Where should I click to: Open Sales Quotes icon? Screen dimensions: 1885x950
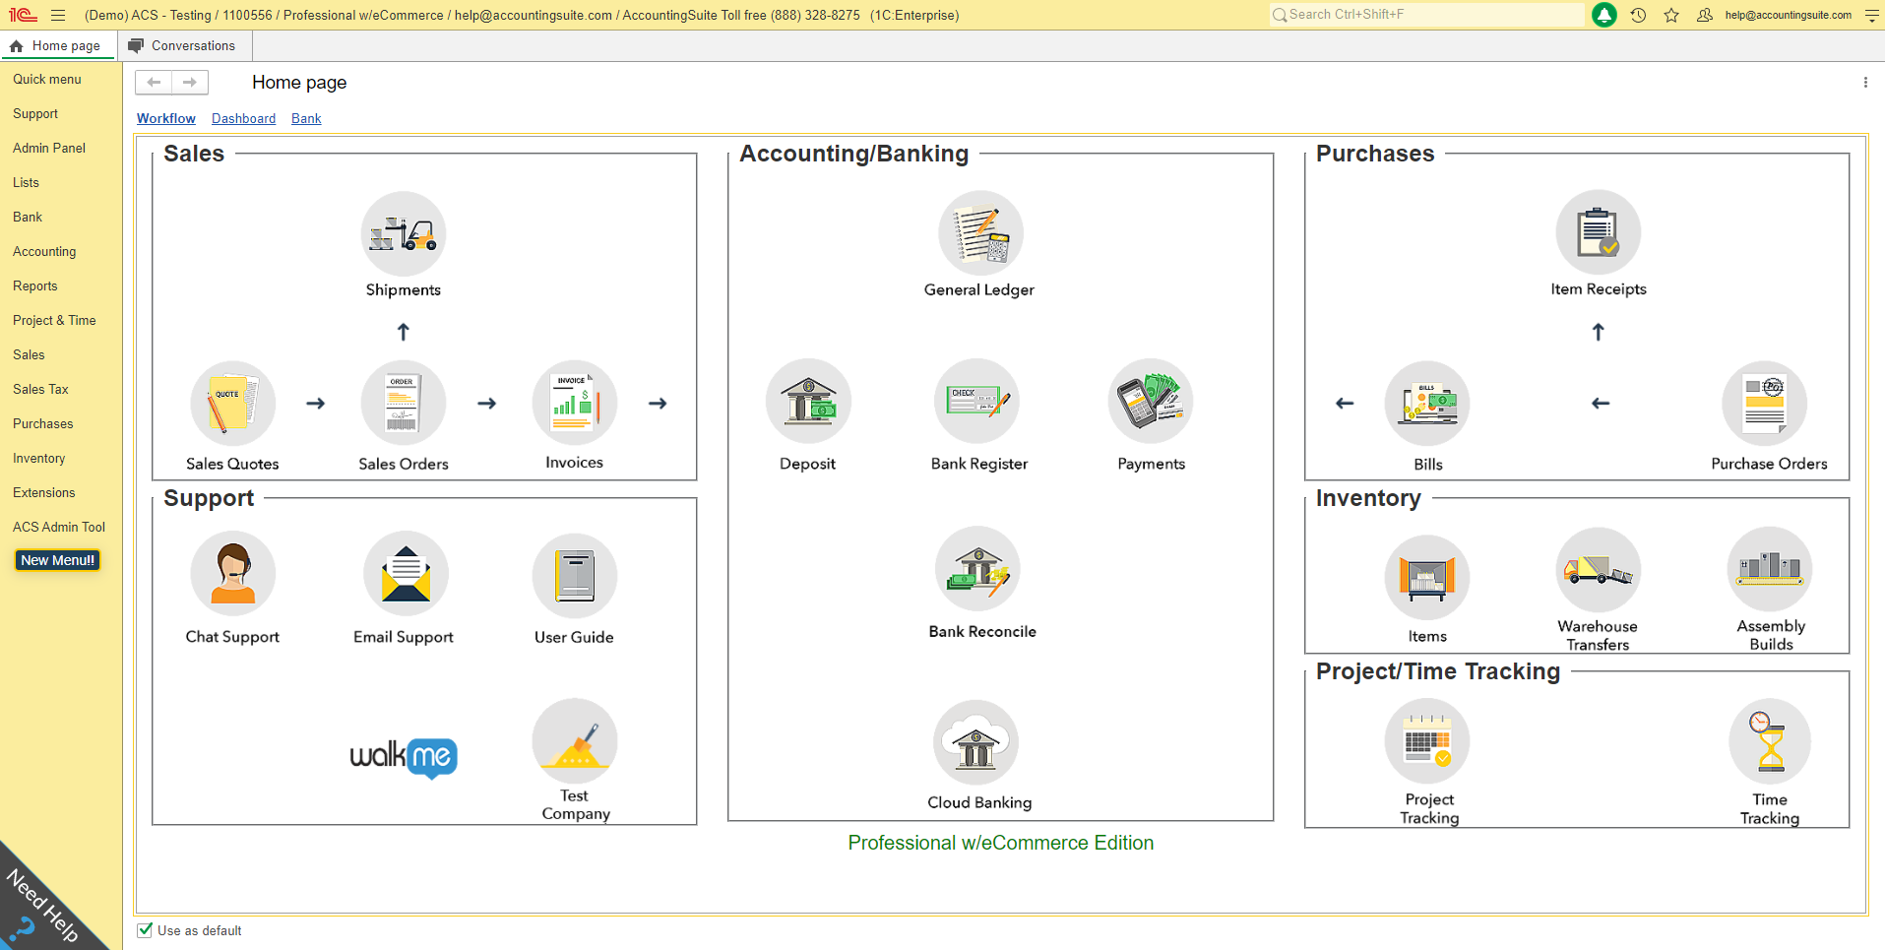click(233, 404)
